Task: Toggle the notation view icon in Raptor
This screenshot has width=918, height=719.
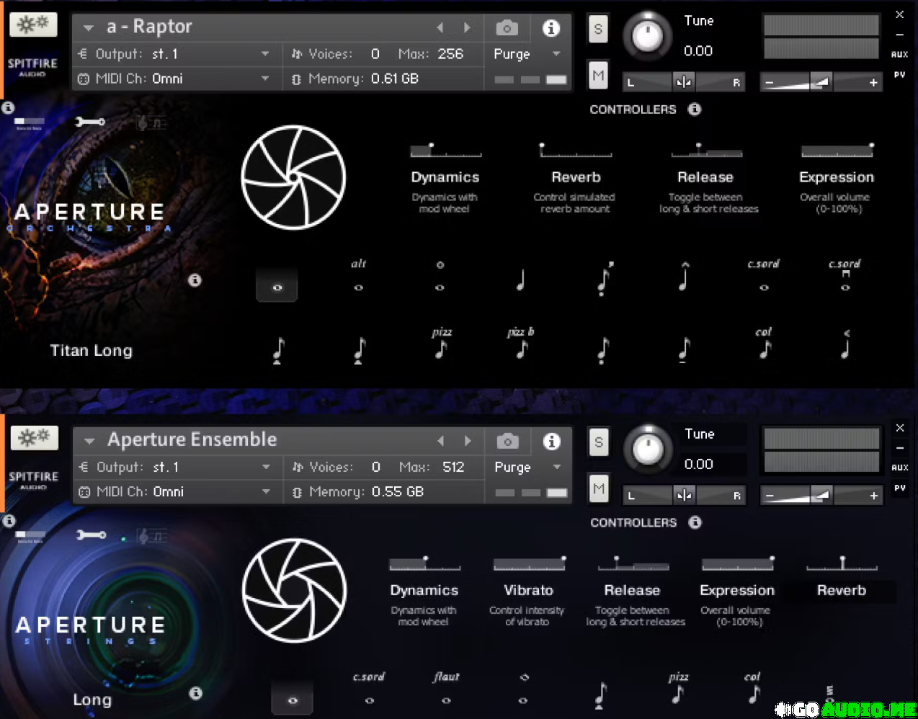Action: pos(151,122)
